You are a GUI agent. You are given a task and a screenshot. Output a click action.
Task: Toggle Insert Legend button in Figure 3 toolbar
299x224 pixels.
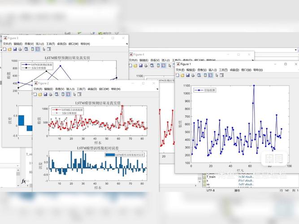(x=38, y=49)
